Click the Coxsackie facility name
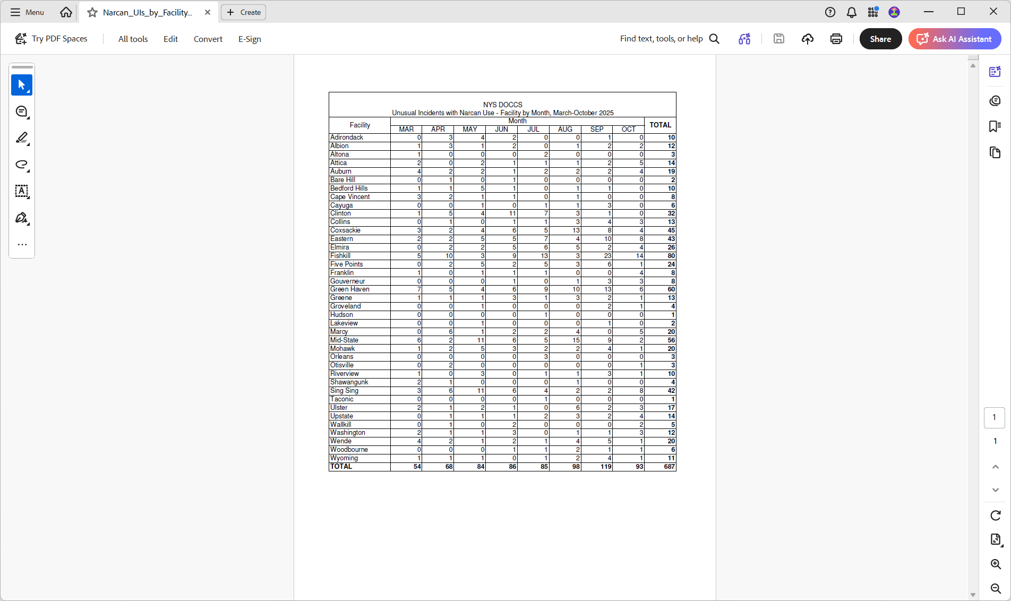Screen dimensions: 1011x601 345,230
